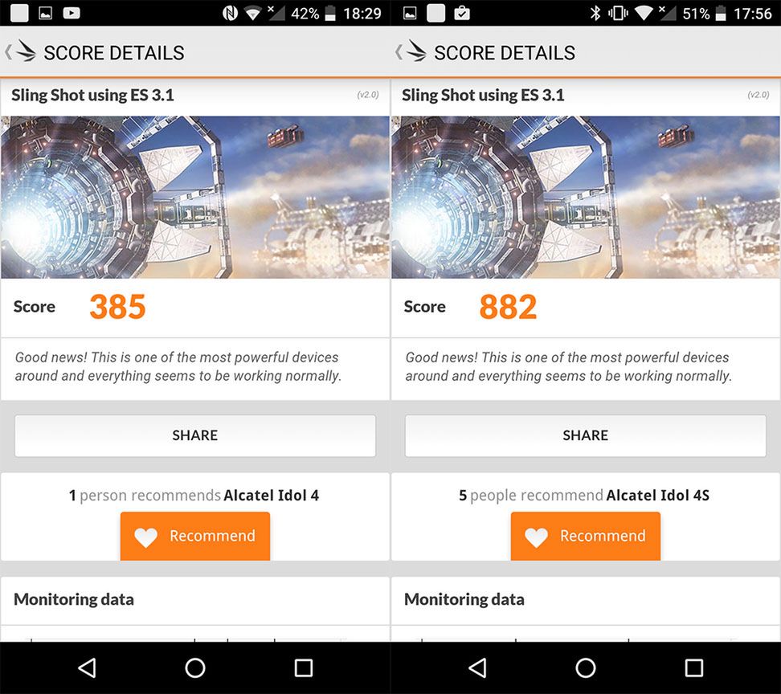This screenshot has width=781, height=694.
Task: Tap recent apps square on left phone
Action: click(304, 668)
